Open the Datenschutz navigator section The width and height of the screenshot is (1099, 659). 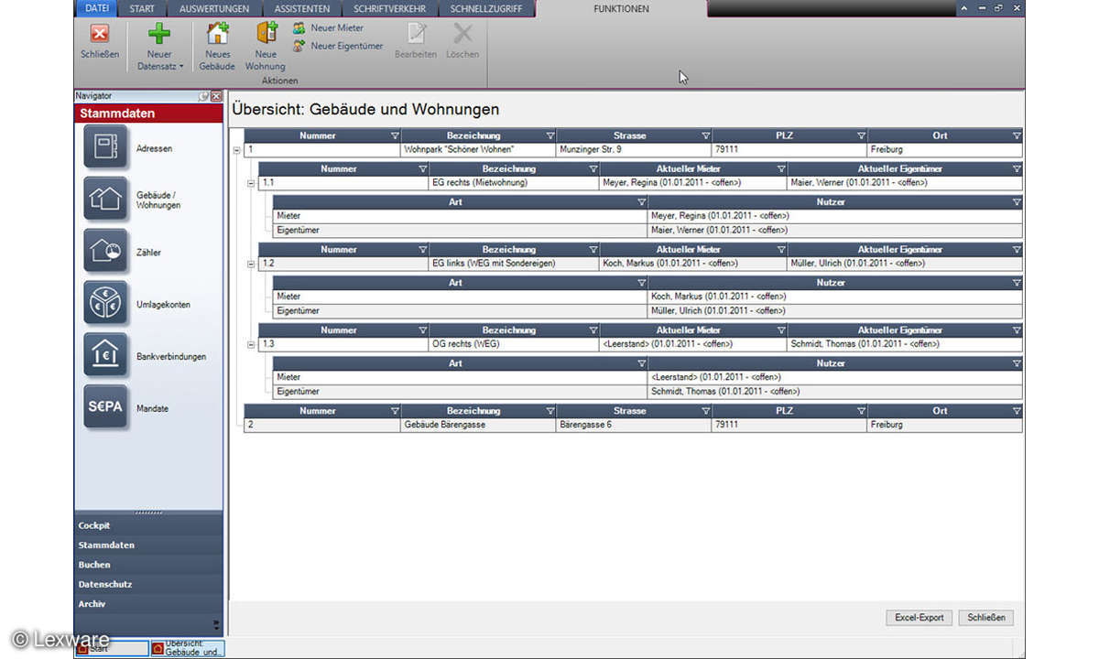click(148, 584)
